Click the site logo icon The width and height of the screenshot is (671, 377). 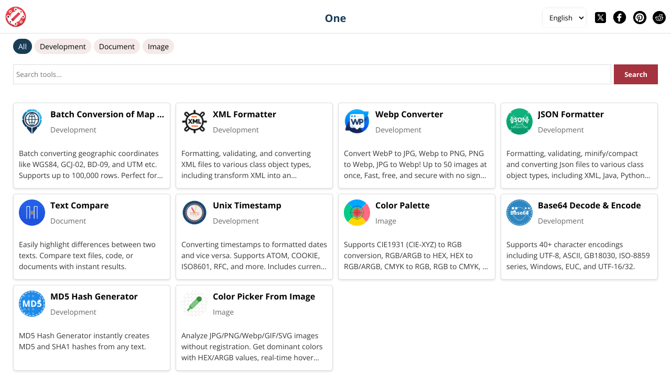[16, 17]
